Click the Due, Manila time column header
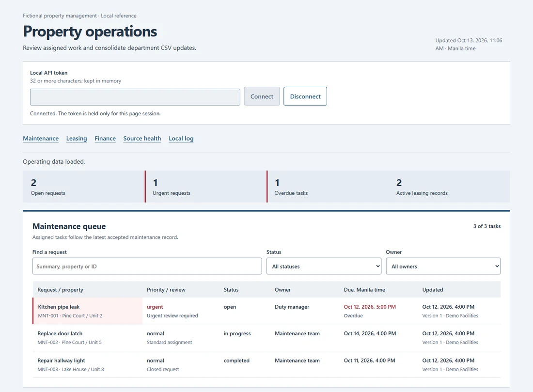Screen dimensions: 533x392 [x=364, y=290]
